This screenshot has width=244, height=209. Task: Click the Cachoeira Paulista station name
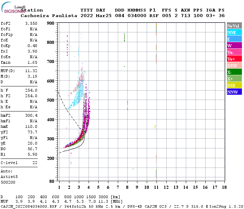(x=49, y=16)
